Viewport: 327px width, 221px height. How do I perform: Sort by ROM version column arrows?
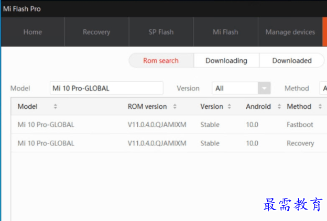tap(175, 106)
